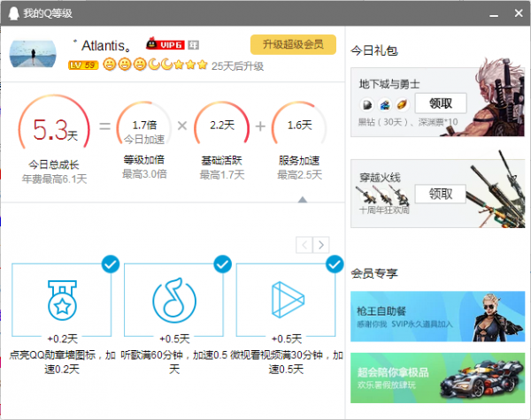Click the 点亮QQ勋章墙图标 description
The image size is (531, 420).
point(62,362)
